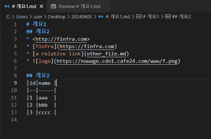Close the # 개요1.md editor tab
This screenshot has height=139, width=211.
[x=41, y=6]
